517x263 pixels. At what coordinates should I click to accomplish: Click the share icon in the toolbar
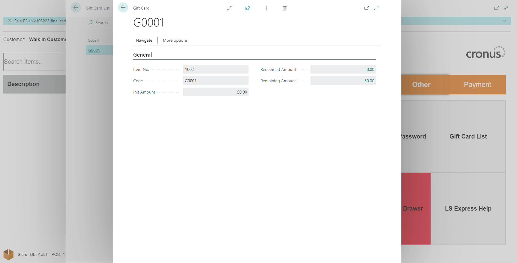point(248,8)
